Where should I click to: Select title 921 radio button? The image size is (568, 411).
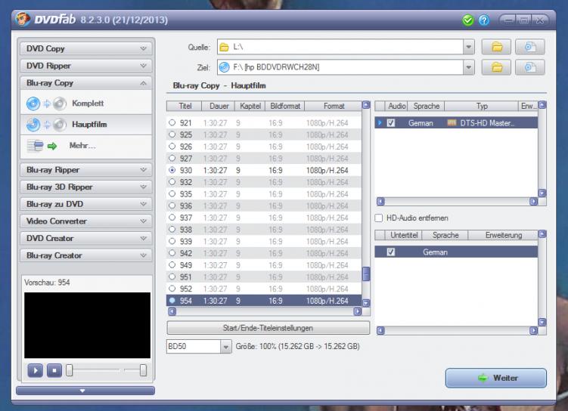point(172,122)
